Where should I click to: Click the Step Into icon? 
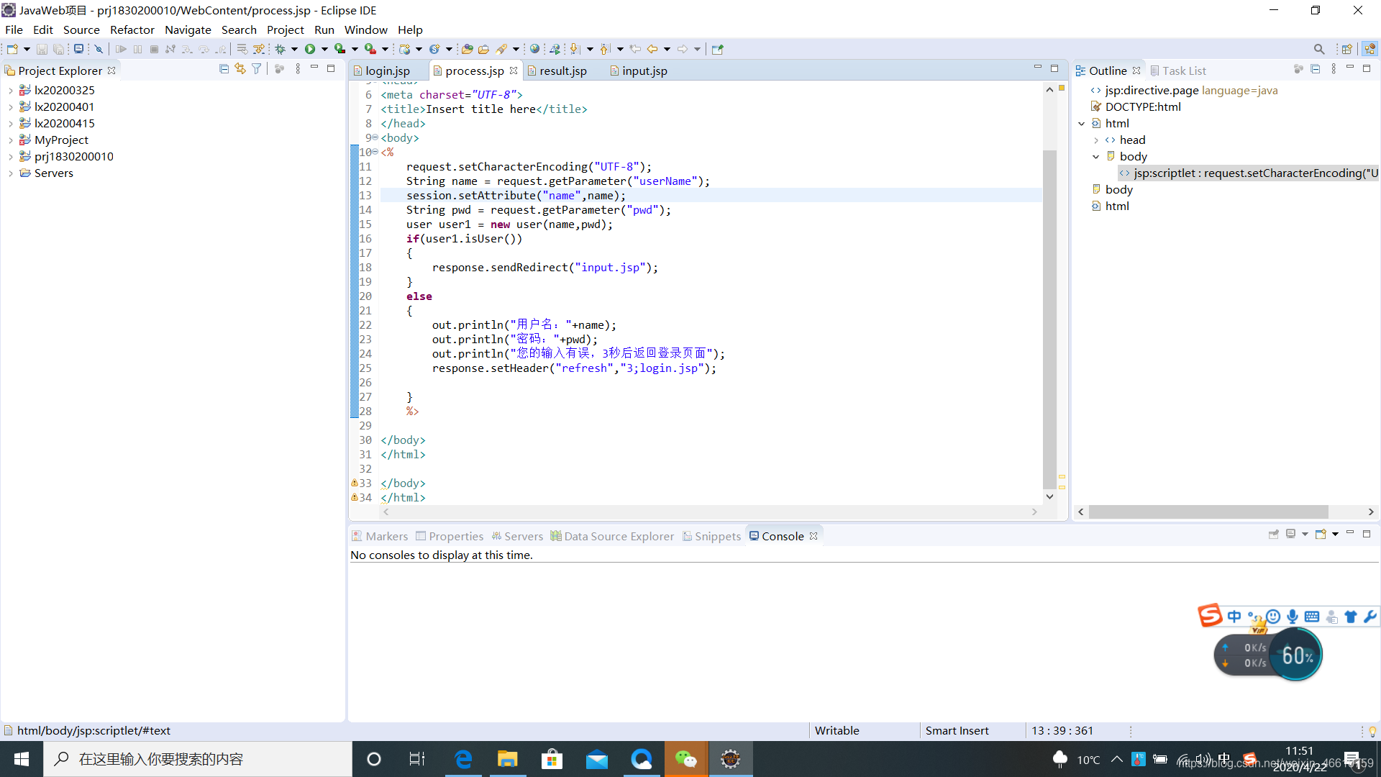(187, 49)
